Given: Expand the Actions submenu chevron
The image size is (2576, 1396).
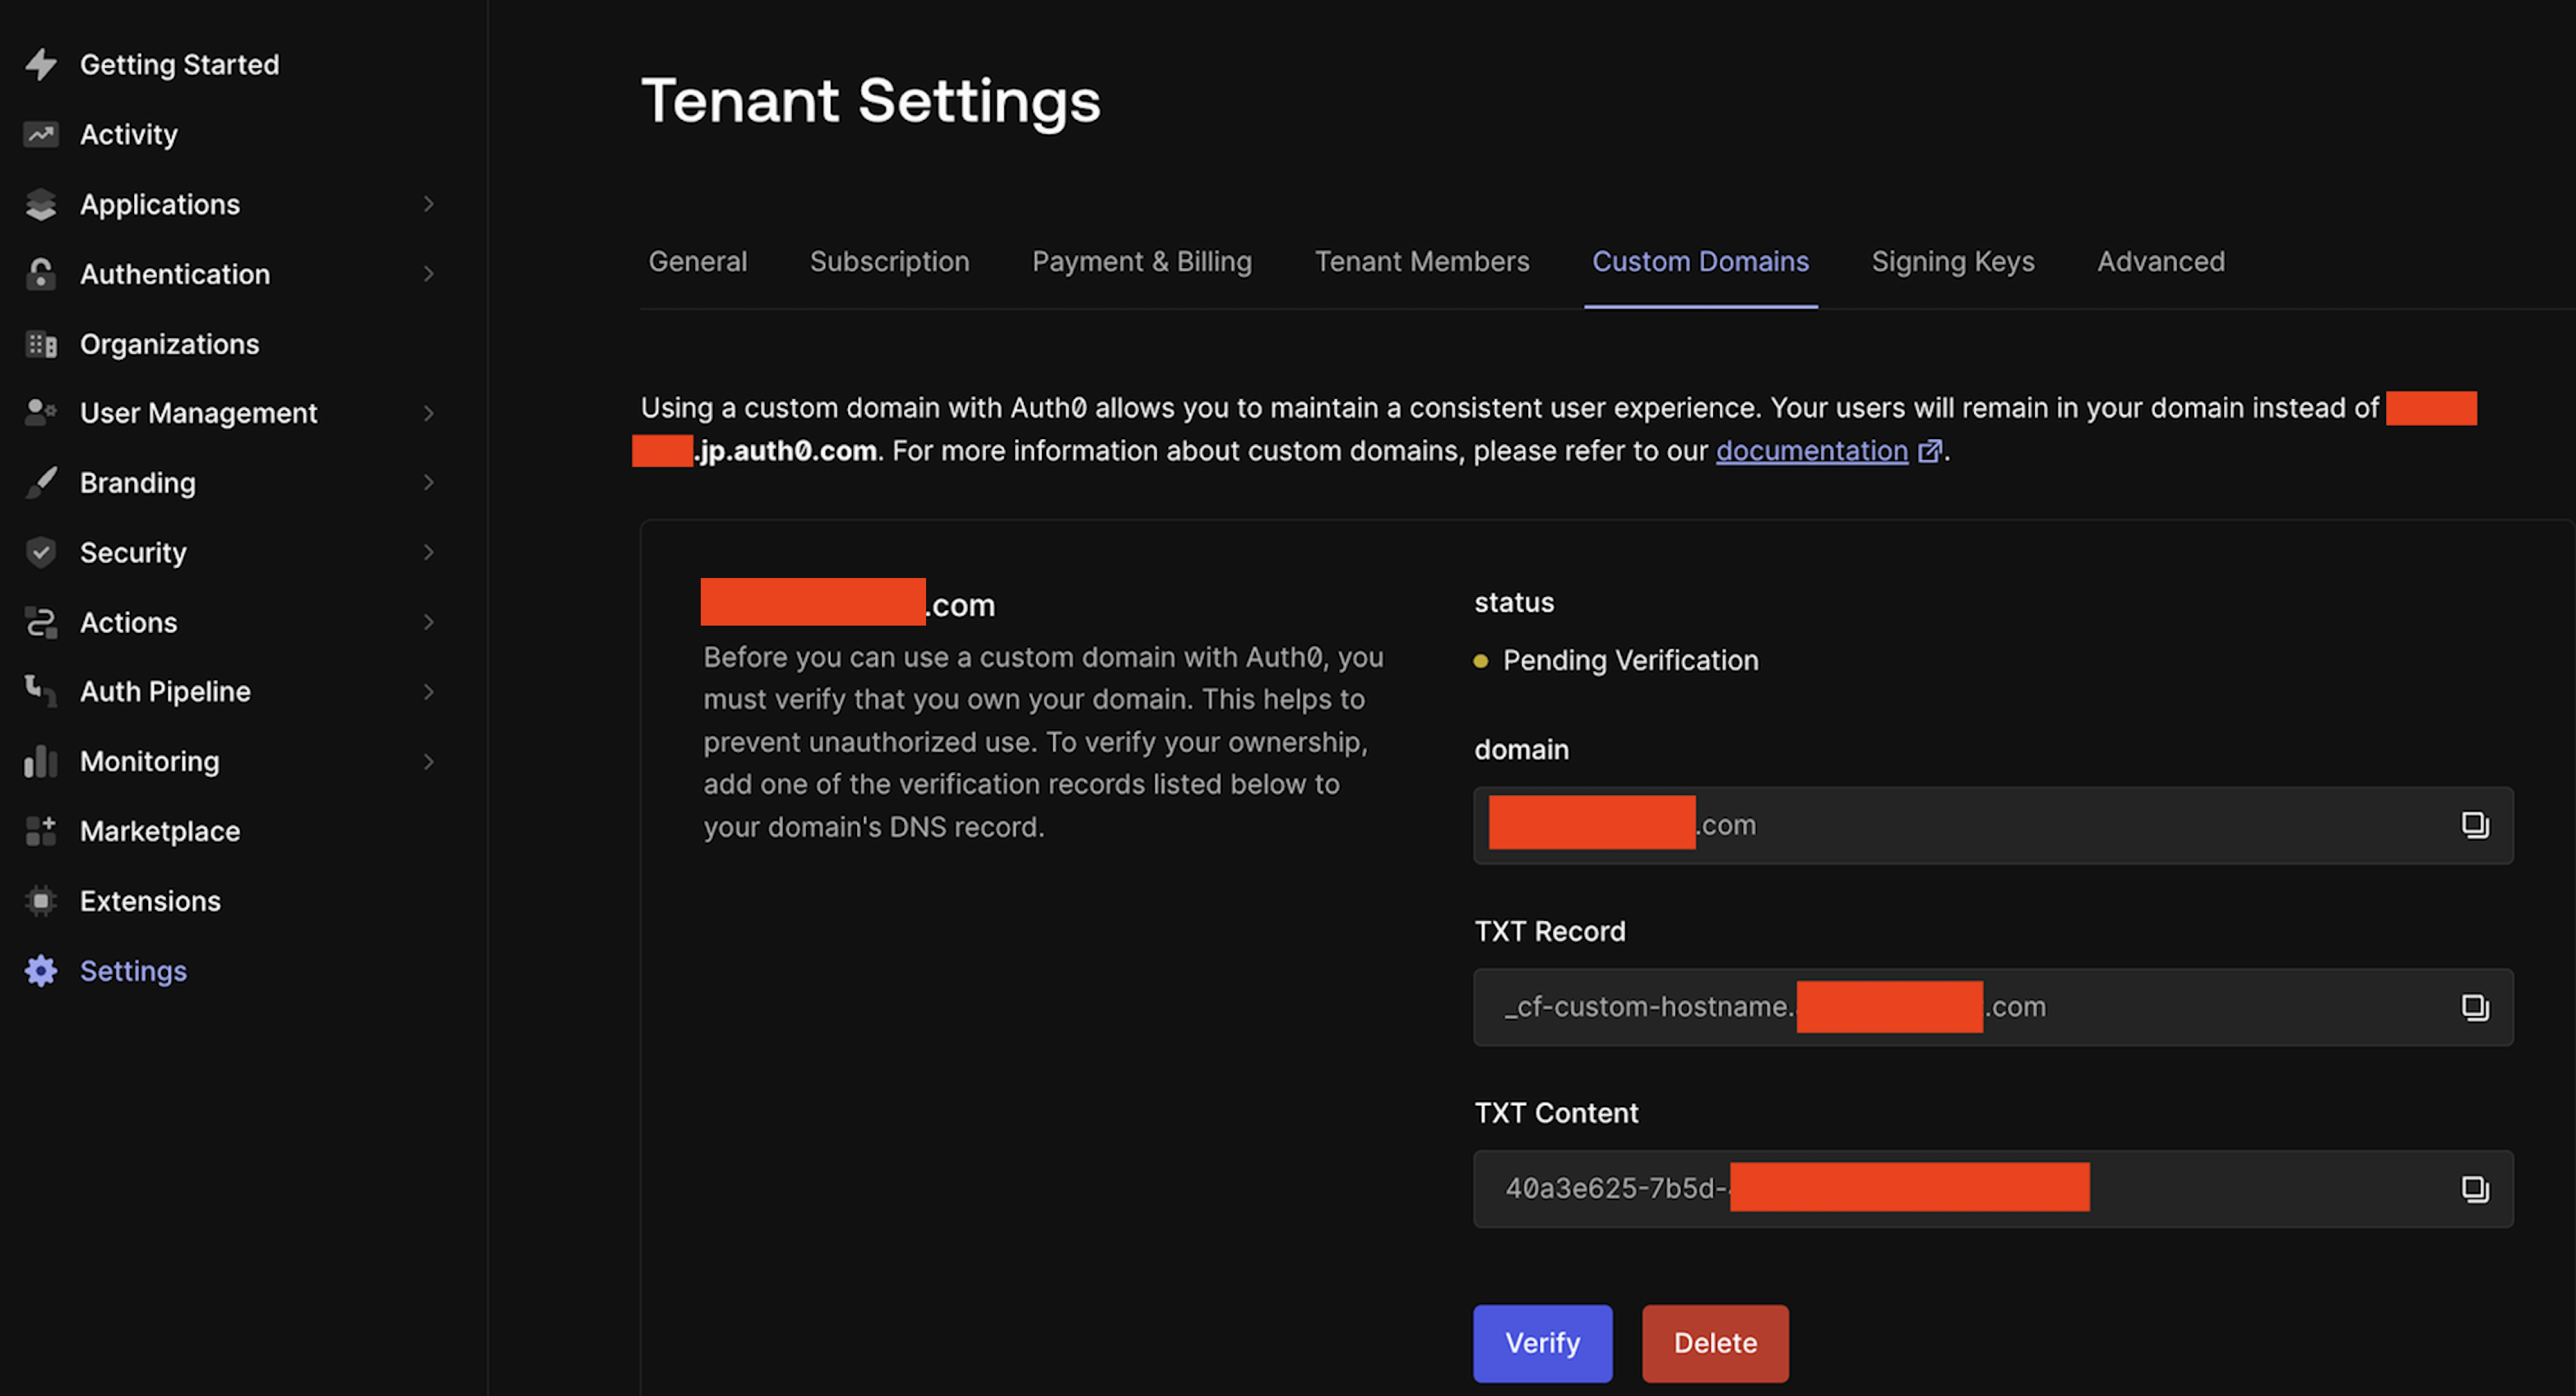Looking at the screenshot, I should pos(429,622).
